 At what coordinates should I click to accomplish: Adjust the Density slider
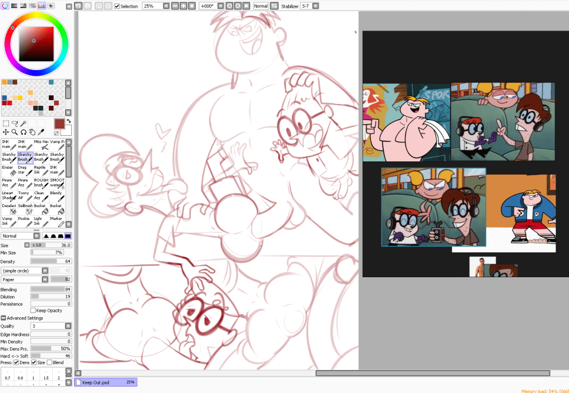click(x=50, y=261)
